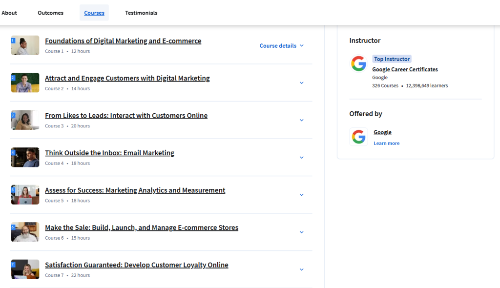Screen dimensions: 500x288
Task: Click the Satisfaction Guaranteed course thumbnail
Action: click(x=25, y=269)
